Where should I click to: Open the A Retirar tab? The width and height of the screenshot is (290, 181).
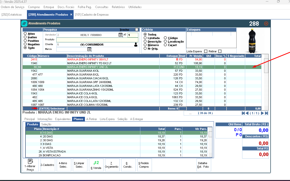click(x=91, y=119)
